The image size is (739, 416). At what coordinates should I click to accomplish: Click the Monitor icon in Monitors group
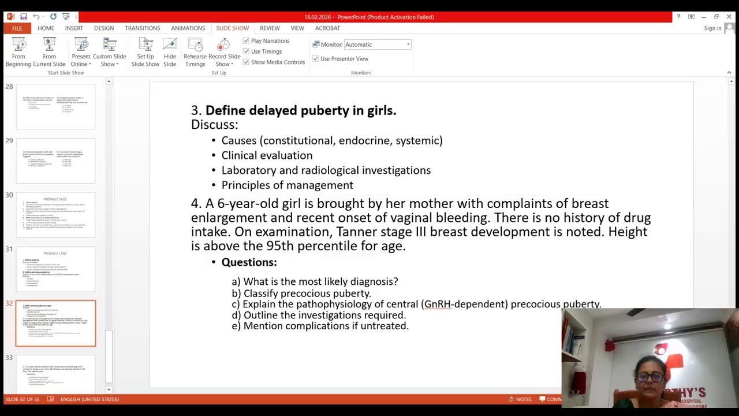tap(316, 44)
